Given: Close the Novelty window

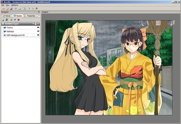Looking at the screenshot, I should (179, 2).
